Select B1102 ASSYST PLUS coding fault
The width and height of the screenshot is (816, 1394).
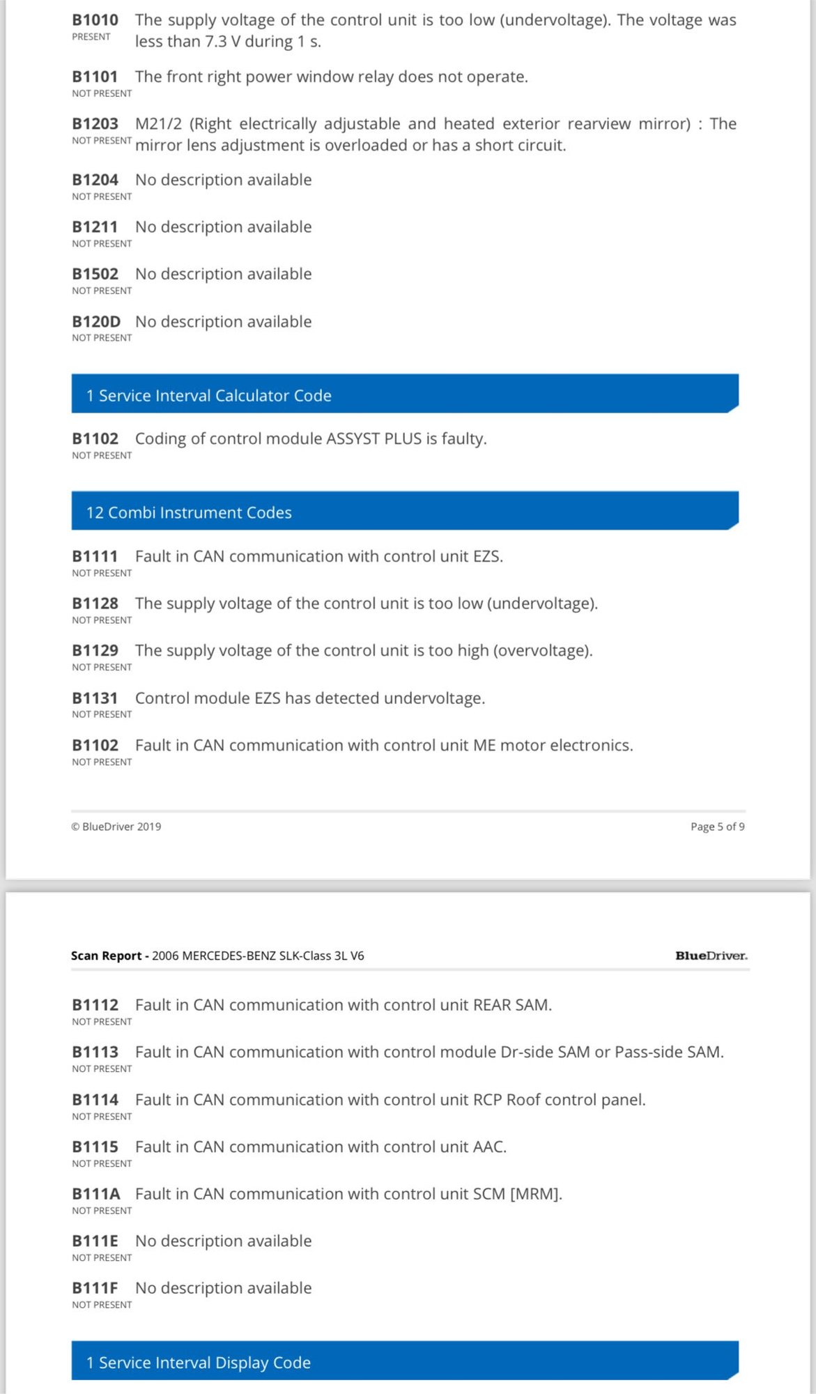tap(279, 445)
